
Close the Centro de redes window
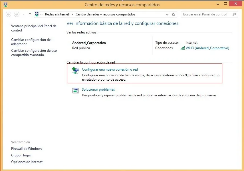pyautogui.click(x=236, y=4)
